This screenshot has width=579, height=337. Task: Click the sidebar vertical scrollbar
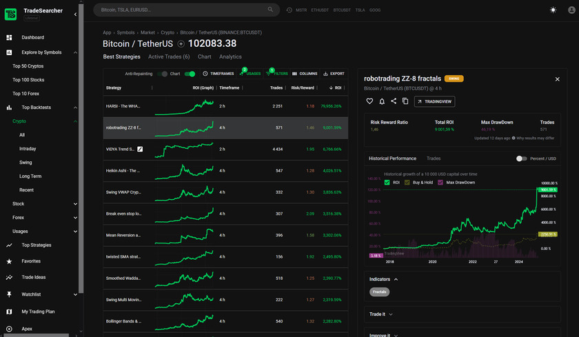pyautogui.click(x=81, y=147)
